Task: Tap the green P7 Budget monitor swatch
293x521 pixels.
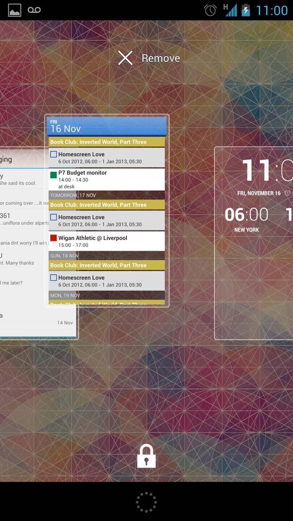Action: [x=53, y=175]
